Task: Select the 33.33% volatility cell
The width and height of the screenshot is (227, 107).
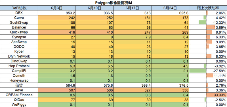Action: (208, 95)
